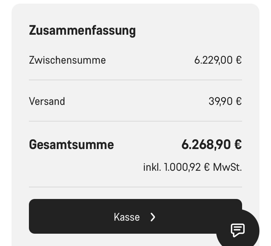
Task: Click the divider line above Kasse button
Action: coord(135,187)
